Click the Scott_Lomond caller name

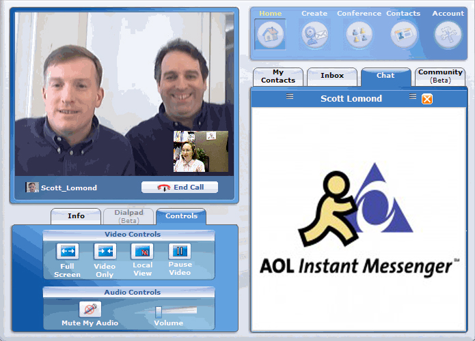pyautogui.click(x=69, y=188)
